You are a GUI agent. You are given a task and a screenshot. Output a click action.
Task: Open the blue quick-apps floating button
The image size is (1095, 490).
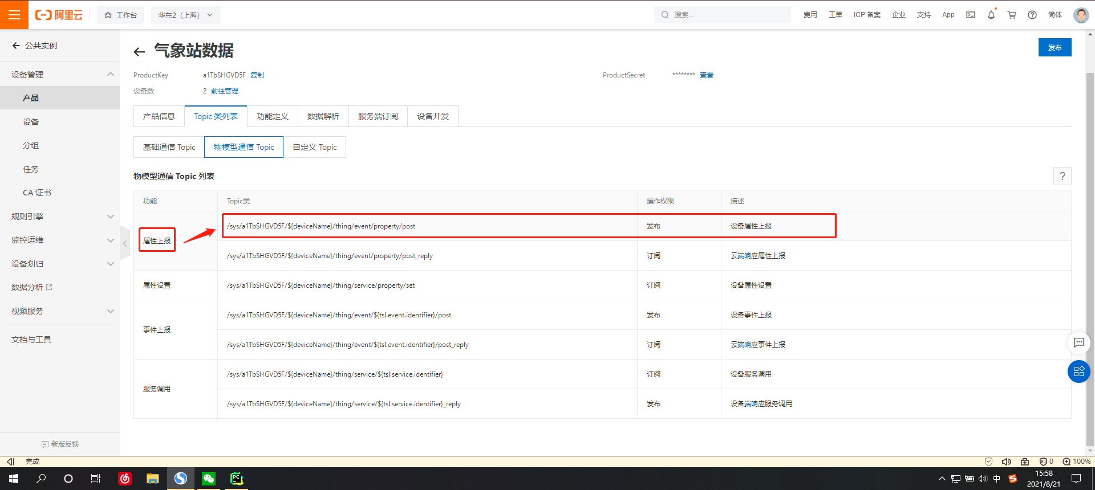[1078, 371]
